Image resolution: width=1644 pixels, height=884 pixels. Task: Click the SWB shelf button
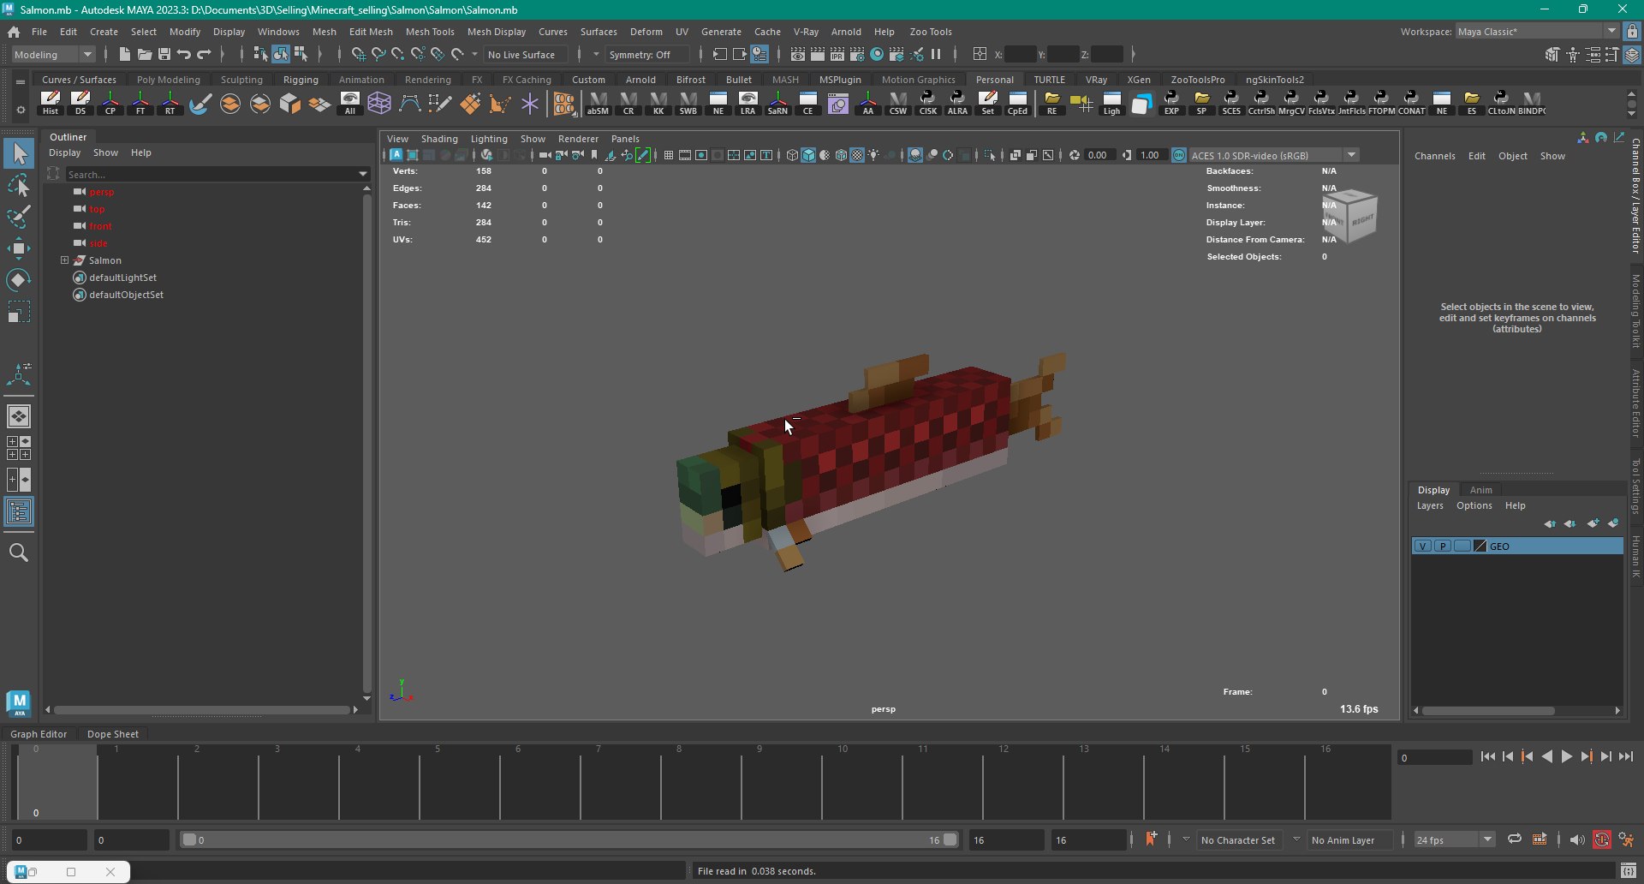[x=688, y=104]
